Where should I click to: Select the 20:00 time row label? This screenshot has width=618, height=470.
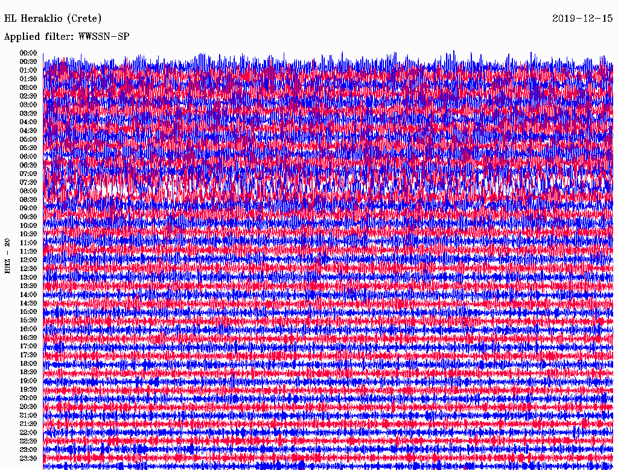(28, 398)
